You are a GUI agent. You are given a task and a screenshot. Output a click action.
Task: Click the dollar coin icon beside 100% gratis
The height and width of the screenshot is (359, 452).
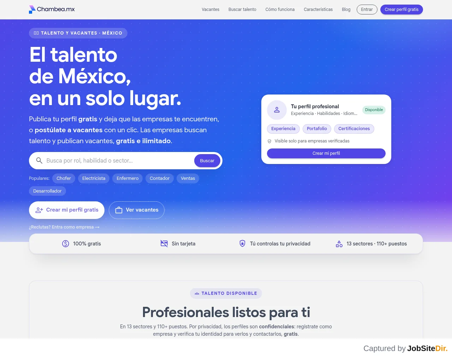click(66, 244)
